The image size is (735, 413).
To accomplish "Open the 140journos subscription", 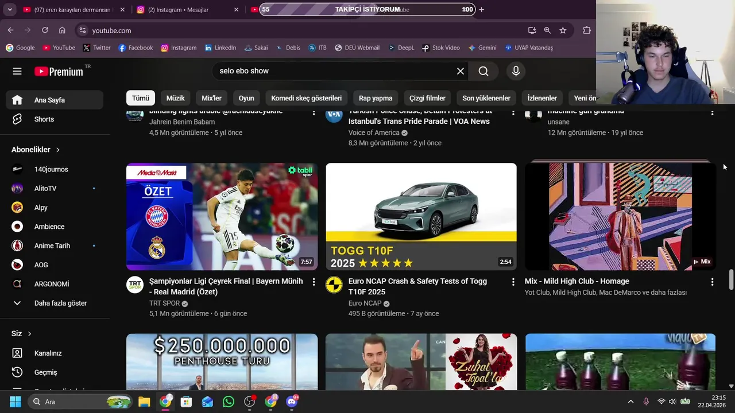I will pos(55,169).
